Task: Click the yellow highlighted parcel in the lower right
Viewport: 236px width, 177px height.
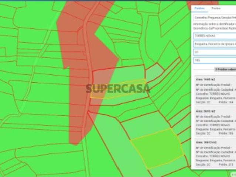Action: coord(157,149)
